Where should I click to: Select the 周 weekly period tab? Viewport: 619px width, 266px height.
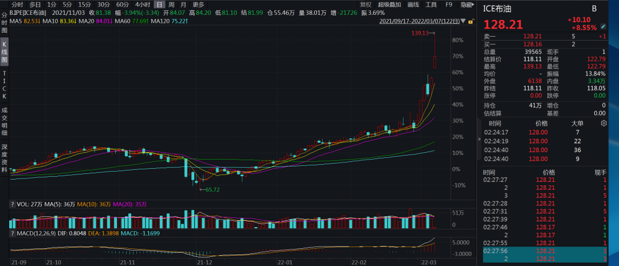click(171, 5)
